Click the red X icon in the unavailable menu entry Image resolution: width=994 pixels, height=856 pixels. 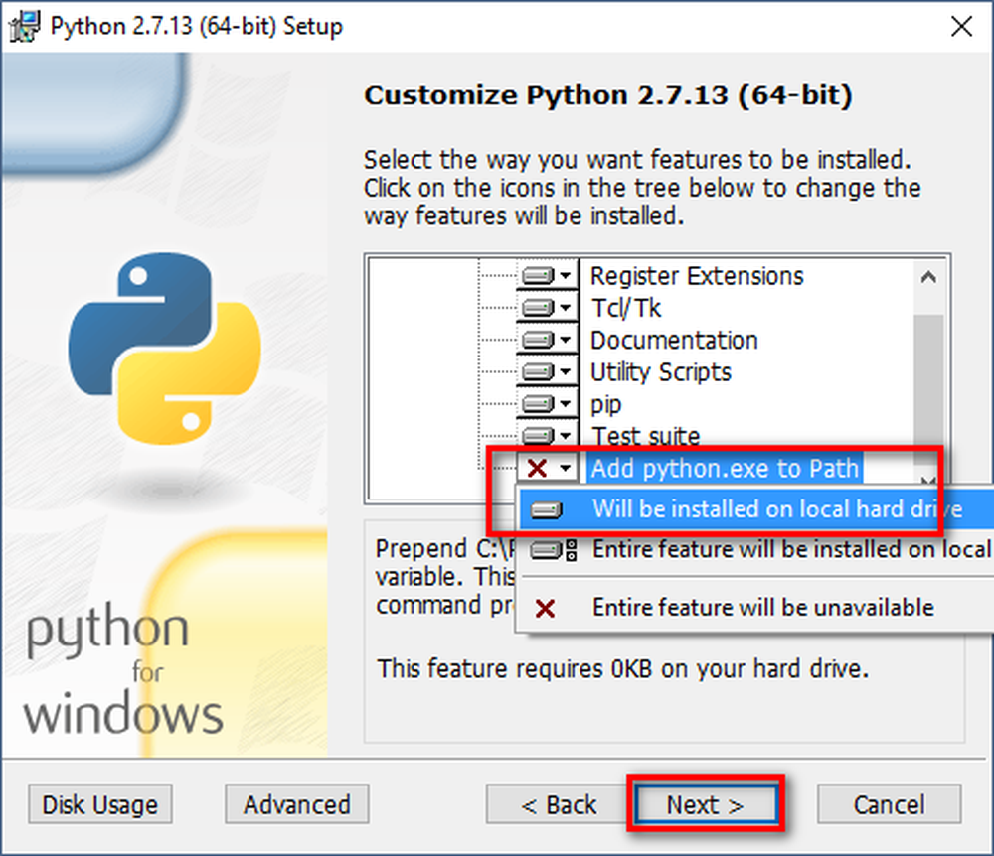coord(545,609)
